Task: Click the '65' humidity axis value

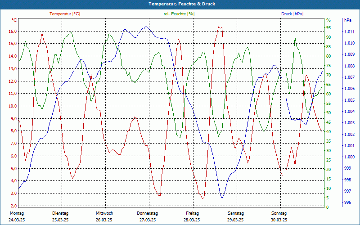Action: (x=328, y=85)
